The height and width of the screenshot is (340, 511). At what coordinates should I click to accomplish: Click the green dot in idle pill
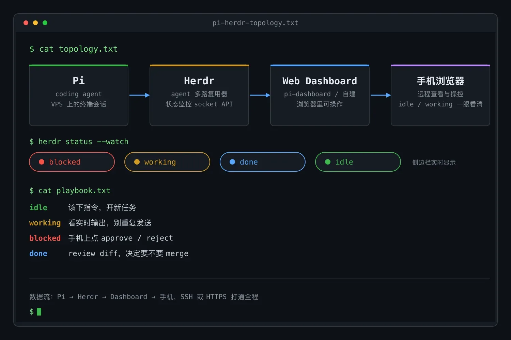point(328,162)
